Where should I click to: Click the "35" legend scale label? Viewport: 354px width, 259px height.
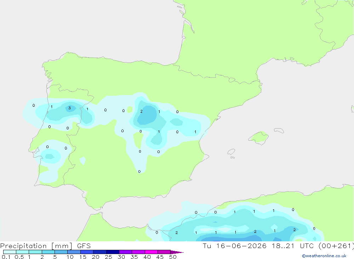134,257
